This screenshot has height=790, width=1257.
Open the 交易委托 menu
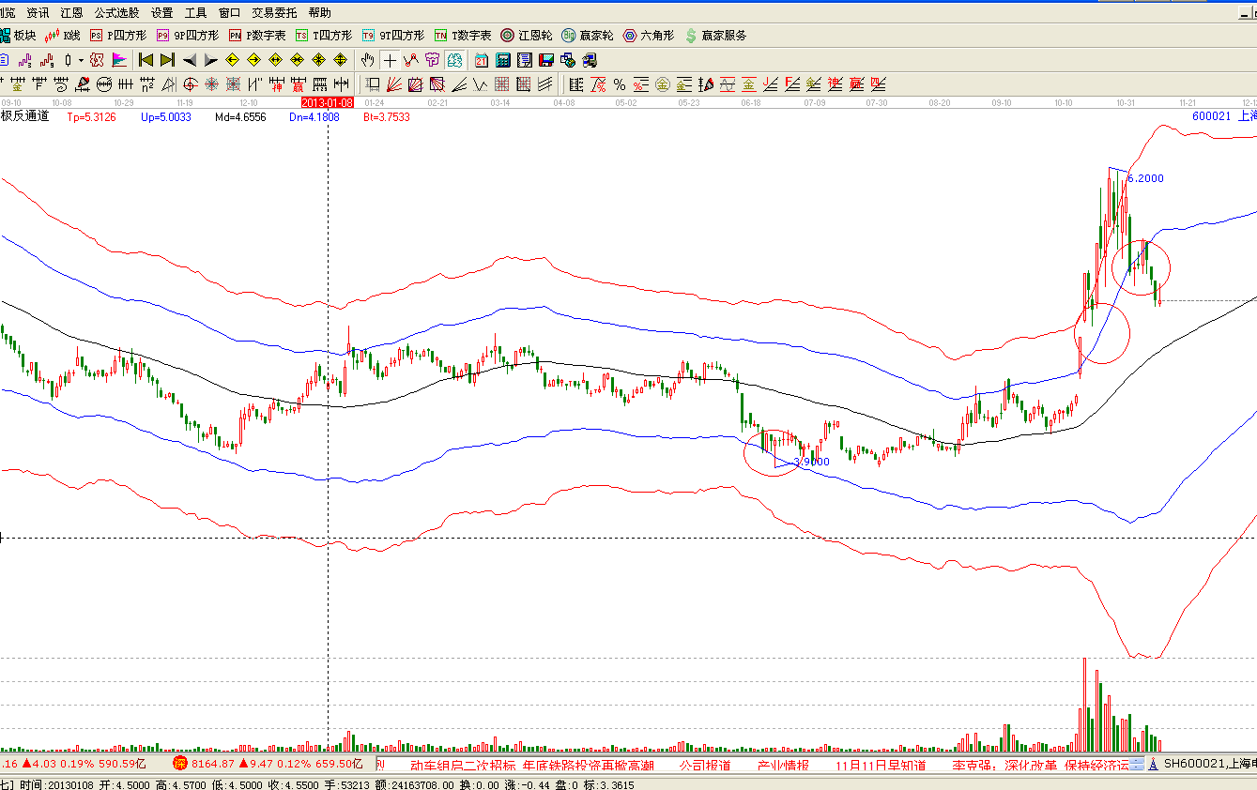(x=274, y=12)
